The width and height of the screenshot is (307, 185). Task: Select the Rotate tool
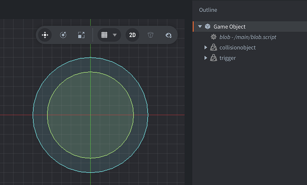(63, 35)
